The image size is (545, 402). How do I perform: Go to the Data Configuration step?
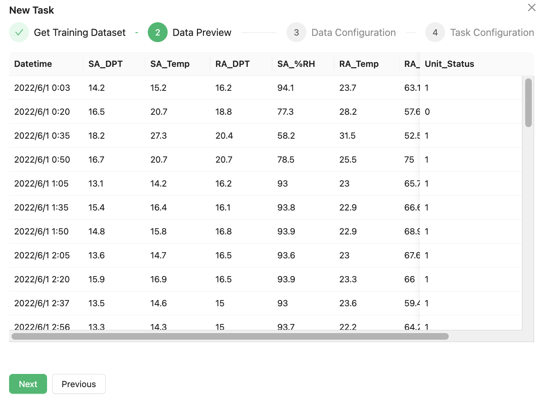(x=353, y=33)
